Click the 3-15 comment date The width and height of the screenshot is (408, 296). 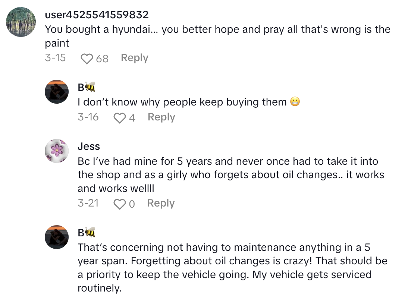(55, 58)
